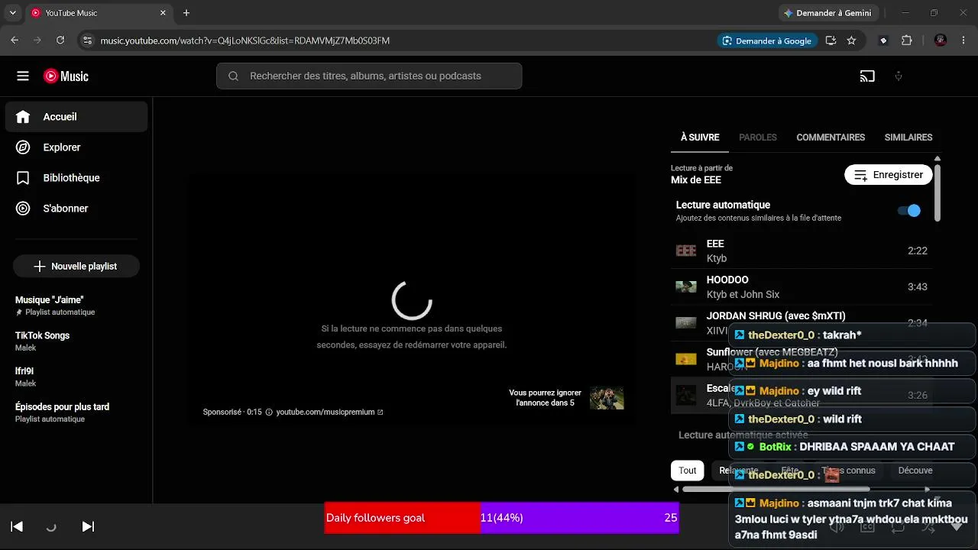Open Bibliothèque in the sidebar
This screenshot has width=978, height=550.
click(x=76, y=178)
